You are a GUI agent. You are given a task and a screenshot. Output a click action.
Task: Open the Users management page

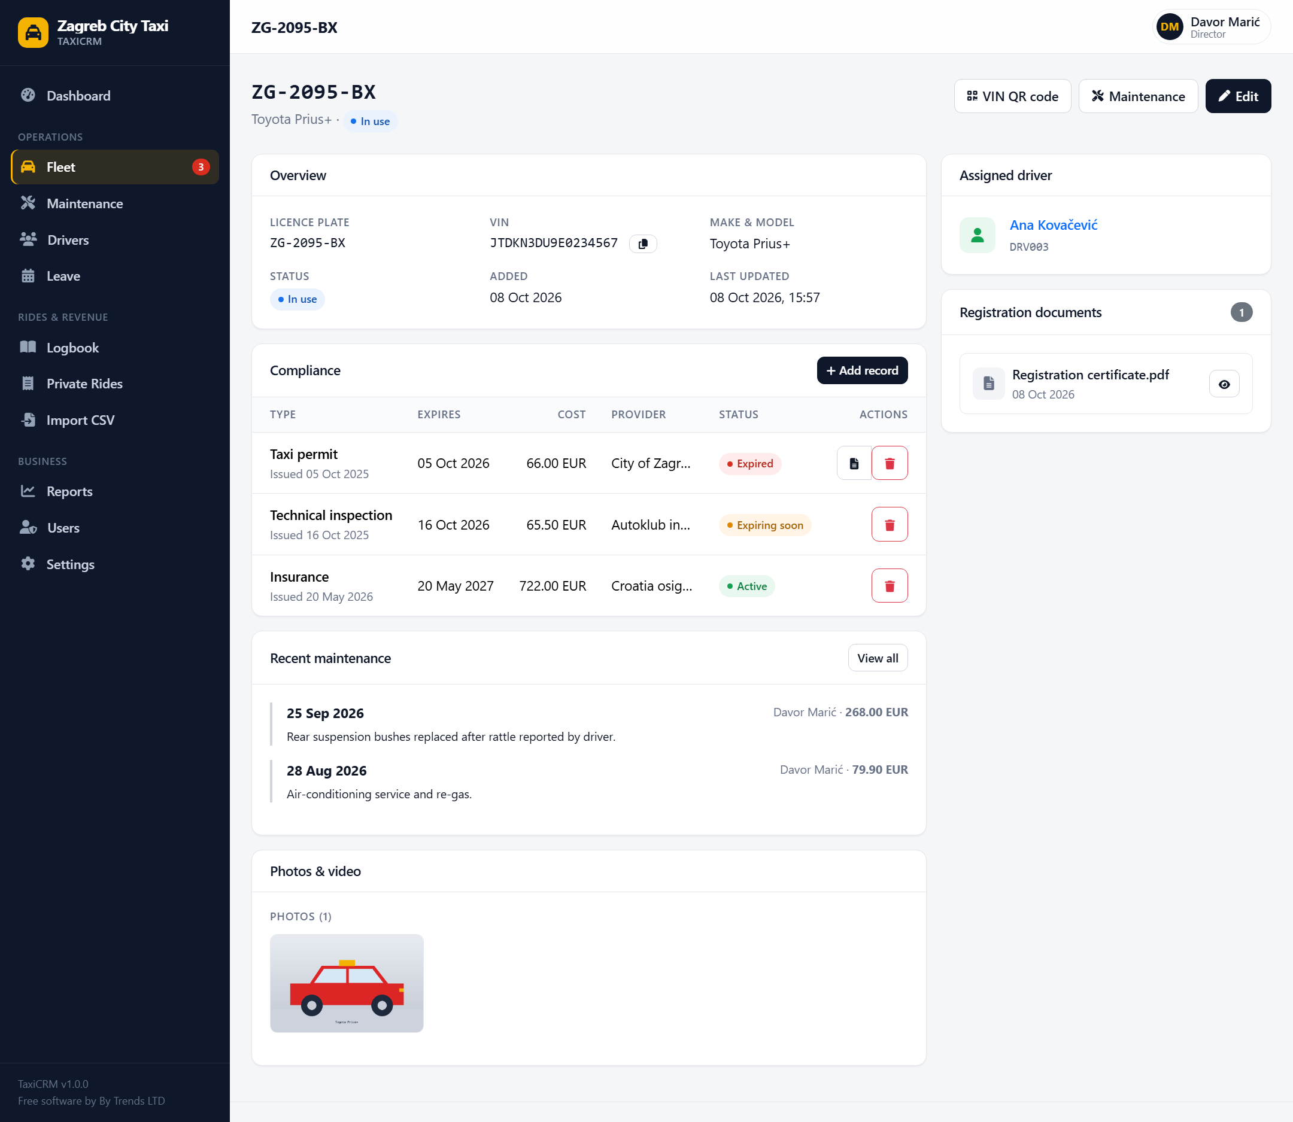115,528
